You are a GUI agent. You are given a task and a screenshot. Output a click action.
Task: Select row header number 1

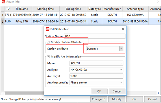tap(3, 15)
